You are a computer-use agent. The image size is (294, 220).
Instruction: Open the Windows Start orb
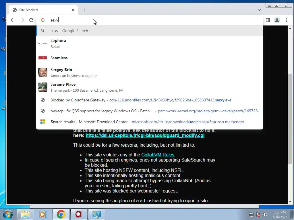(7, 214)
